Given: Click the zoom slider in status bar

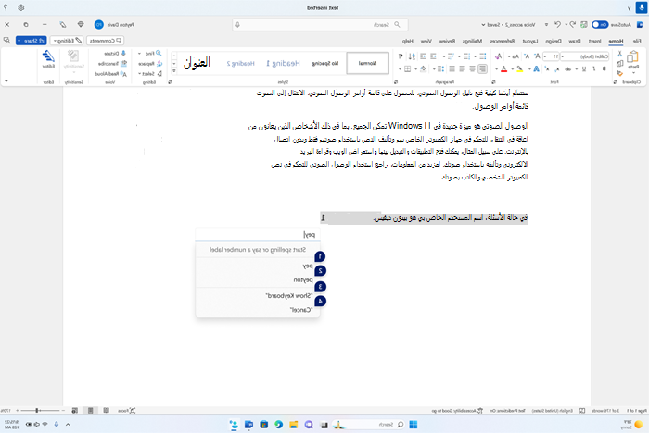Looking at the screenshot, I should (x=40, y=410).
